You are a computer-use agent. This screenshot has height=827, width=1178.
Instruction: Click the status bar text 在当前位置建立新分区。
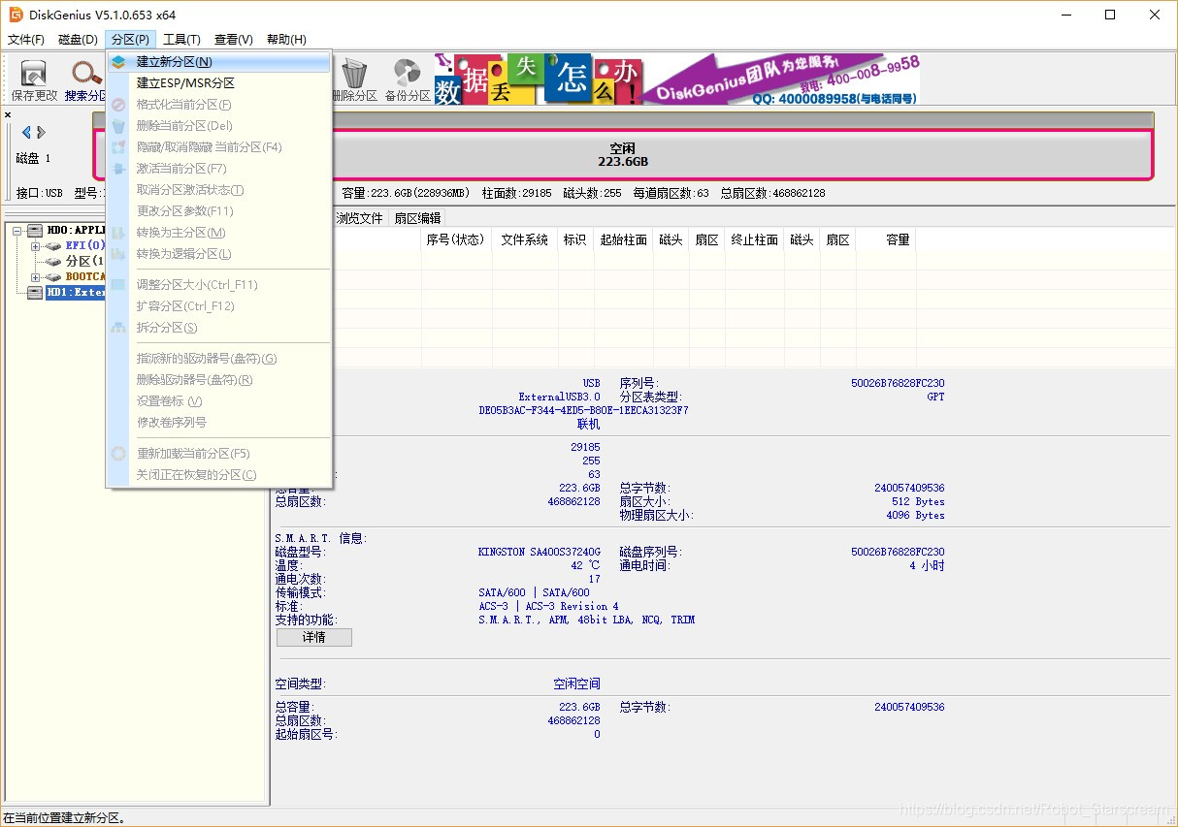point(64,818)
